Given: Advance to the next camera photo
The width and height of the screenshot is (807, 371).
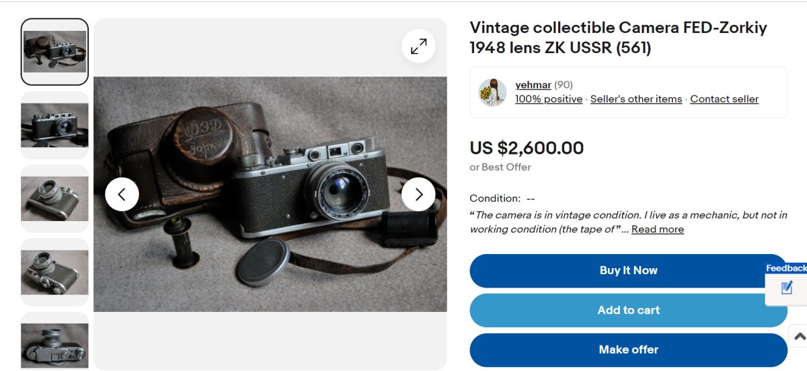Looking at the screenshot, I should click(418, 194).
